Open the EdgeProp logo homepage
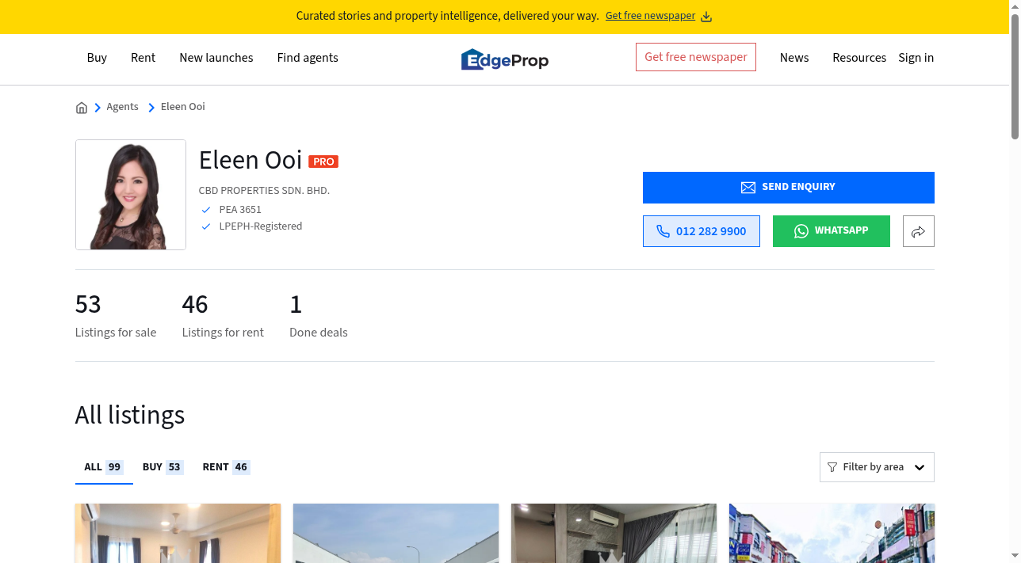The height and width of the screenshot is (563, 1021). coord(505,59)
